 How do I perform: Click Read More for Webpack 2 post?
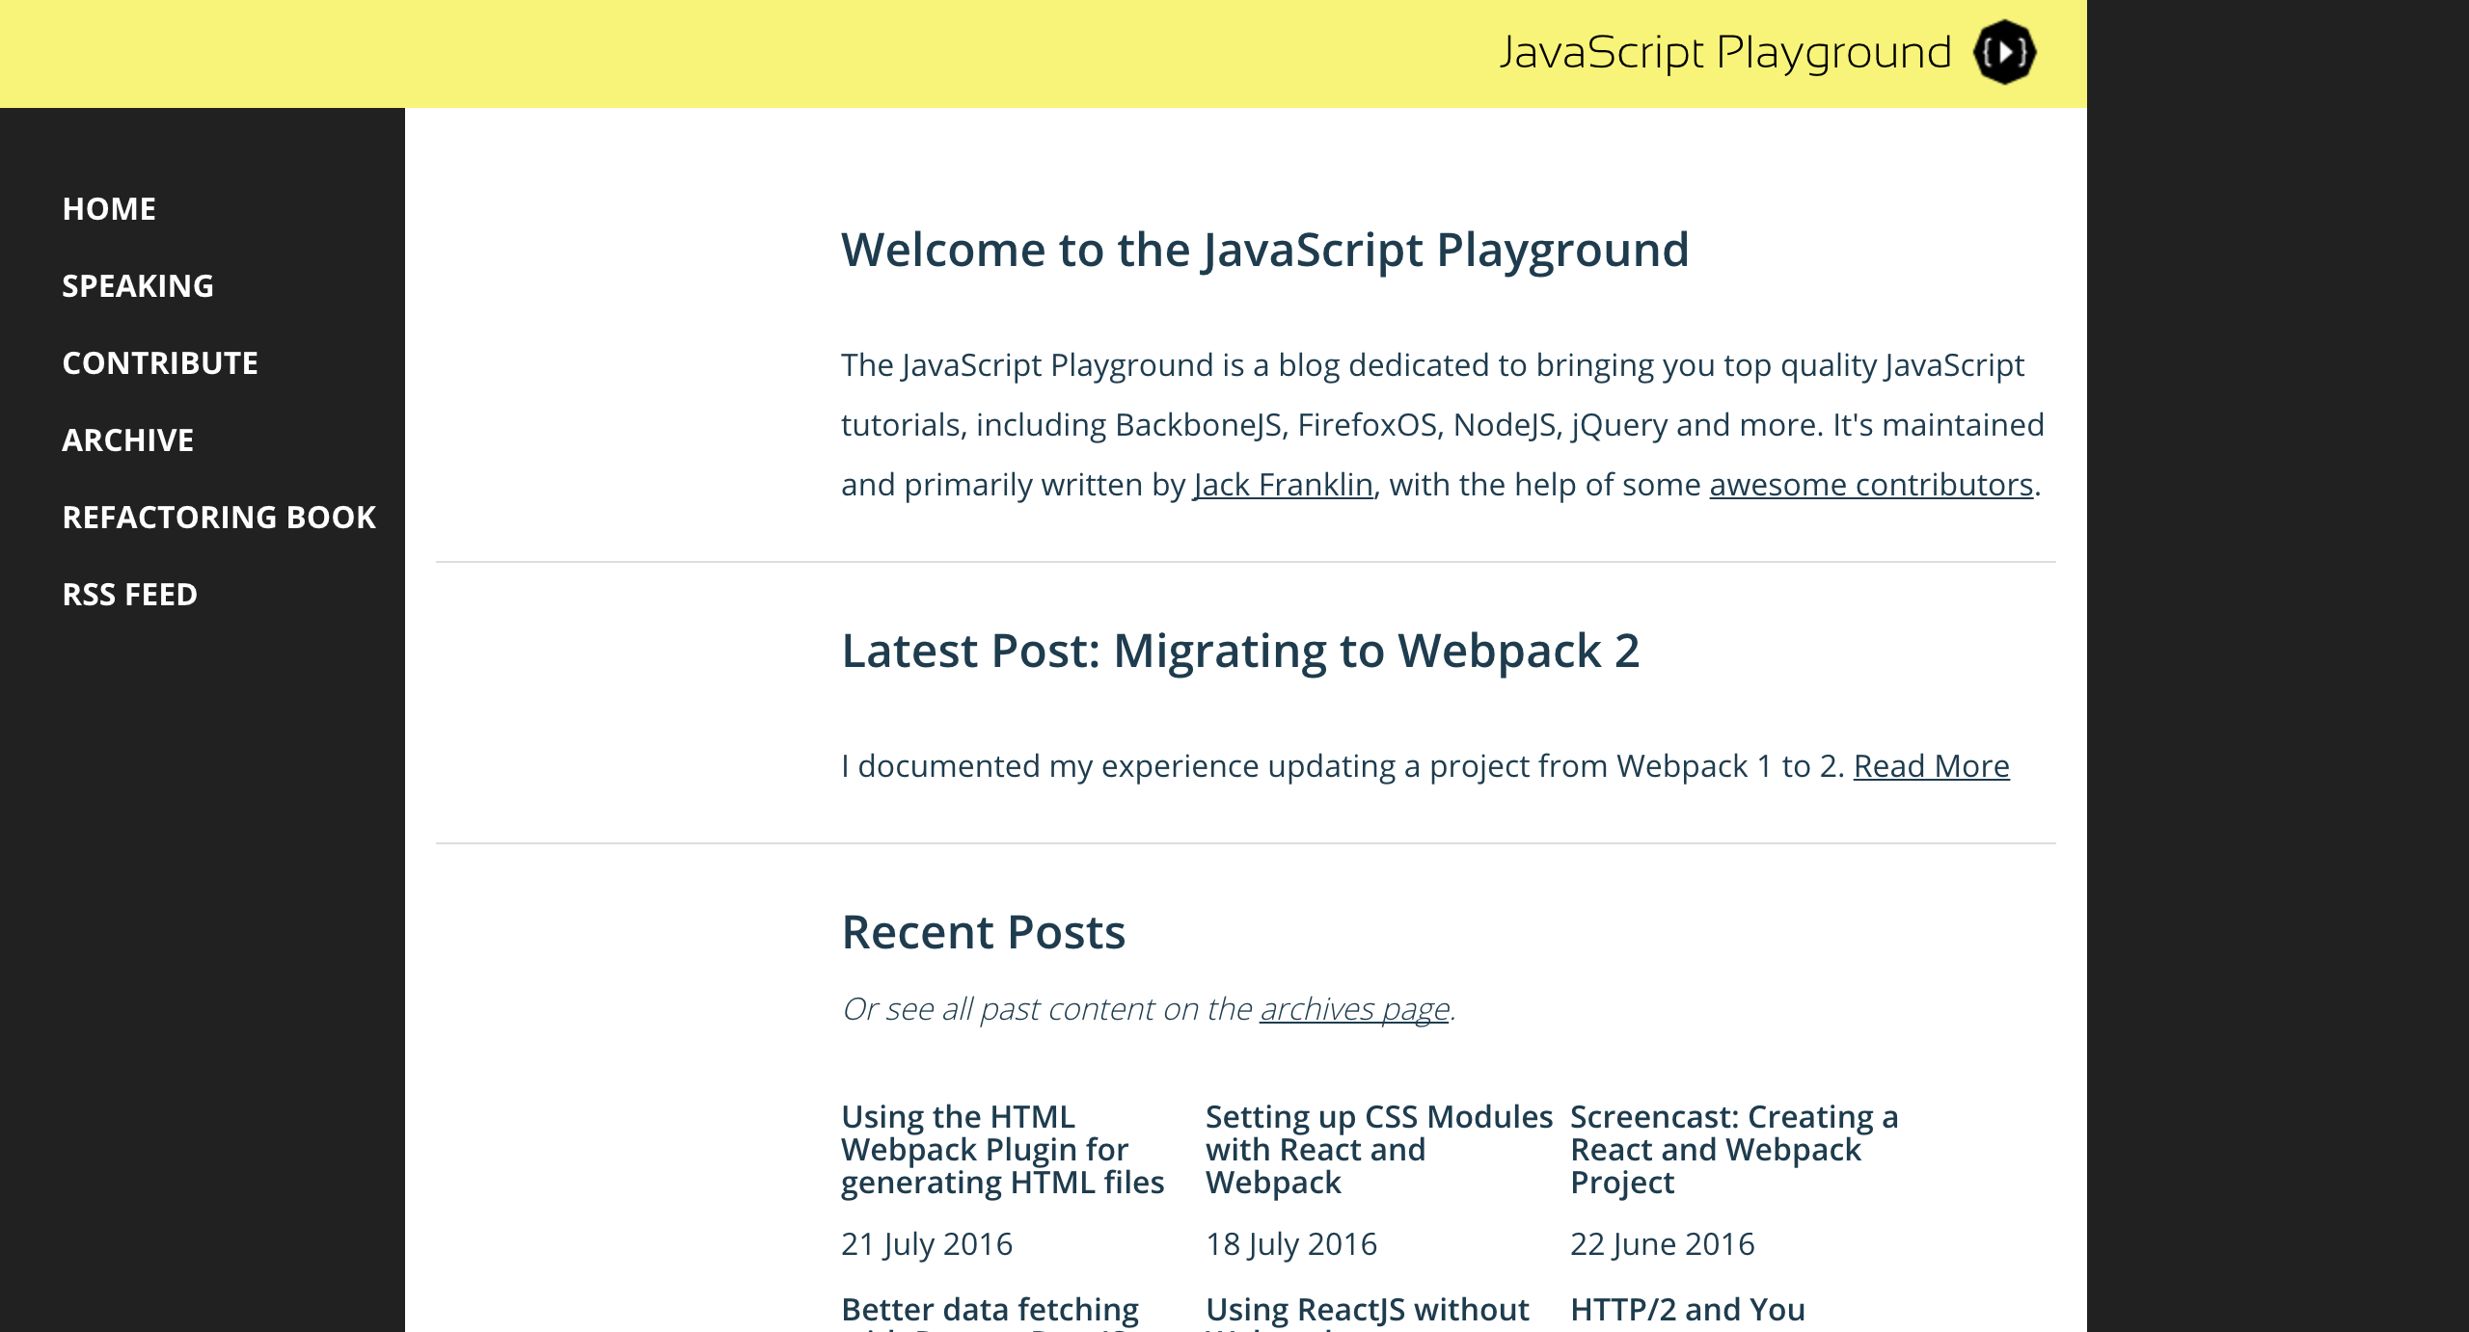tap(1931, 765)
